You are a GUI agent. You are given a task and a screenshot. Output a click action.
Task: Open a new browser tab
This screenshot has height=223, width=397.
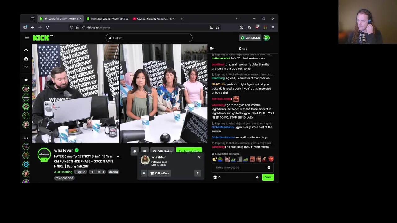coord(181,19)
